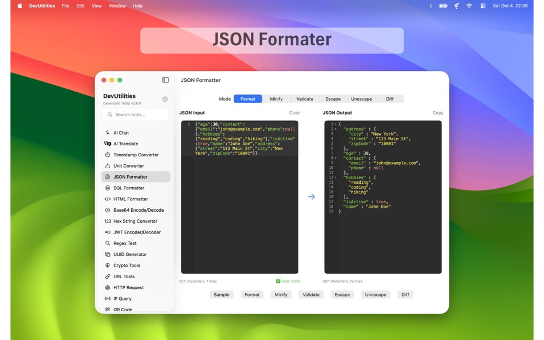This screenshot has width=544, height=340.
Task: Click the Valid JSON status indicator
Action: (x=288, y=281)
